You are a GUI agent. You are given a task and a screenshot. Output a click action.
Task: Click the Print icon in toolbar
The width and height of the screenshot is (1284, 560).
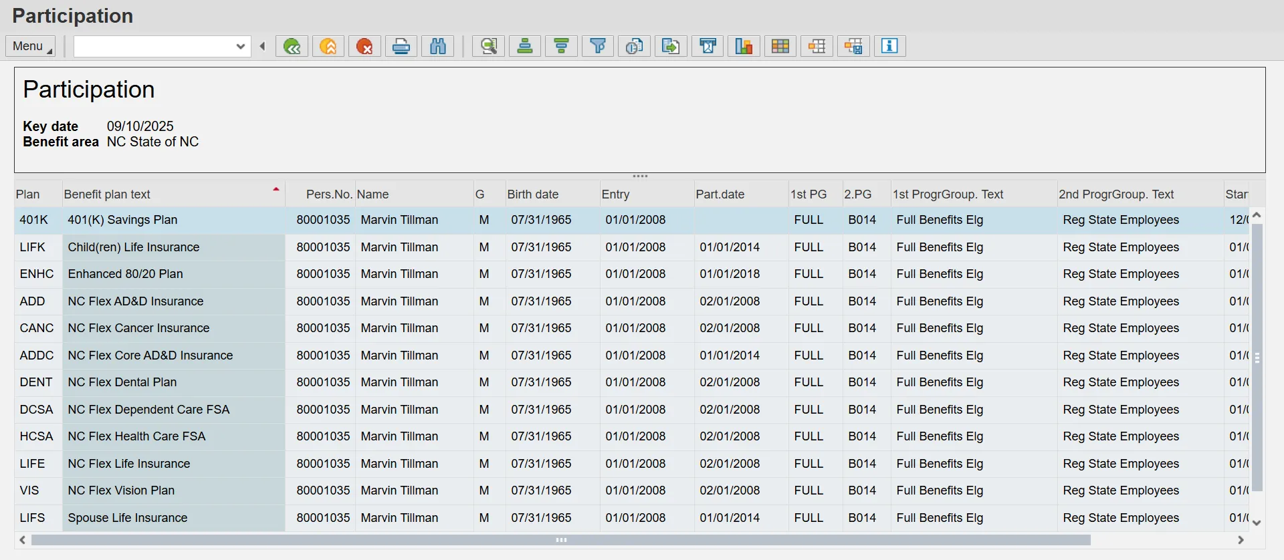click(401, 46)
